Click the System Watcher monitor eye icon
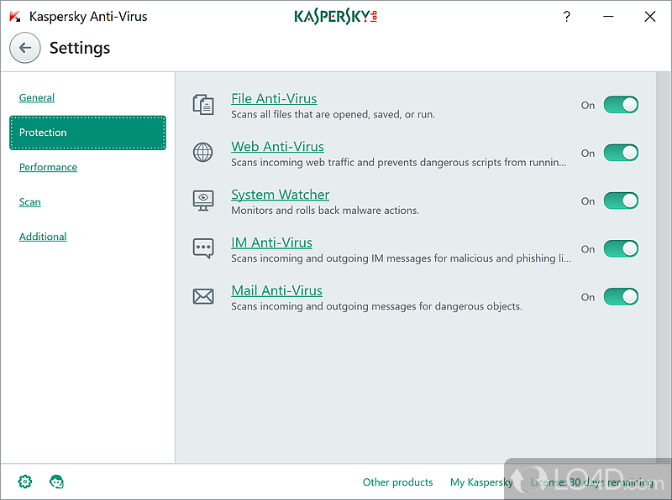672x500 pixels. (x=203, y=201)
